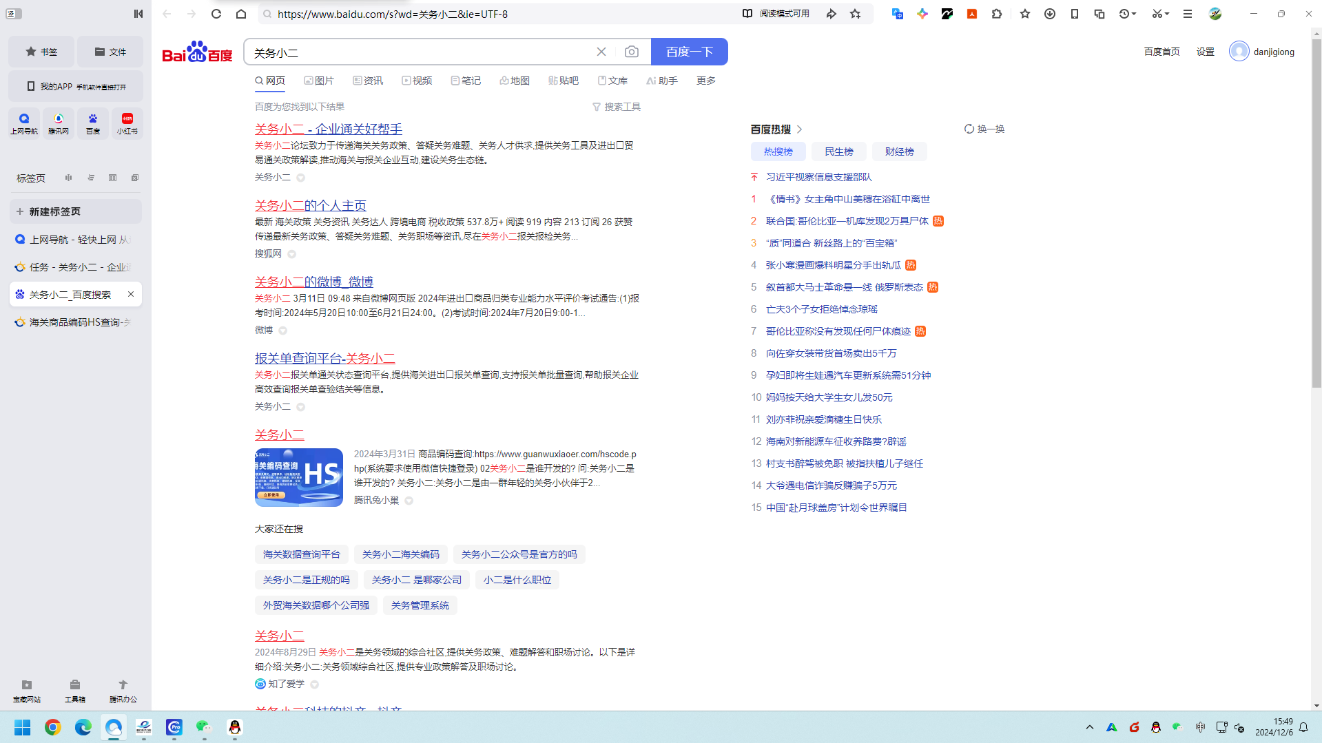The width and height of the screenshot is (1322, 743).
Task: Open the Windows Start menu
Action: pyautogui.click(x=23, y=727)
